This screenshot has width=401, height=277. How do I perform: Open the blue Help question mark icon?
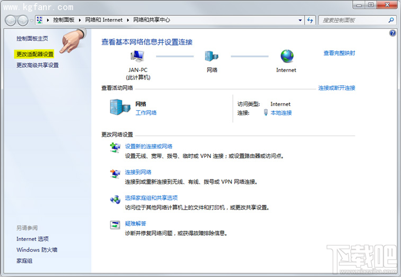(393, 33)
